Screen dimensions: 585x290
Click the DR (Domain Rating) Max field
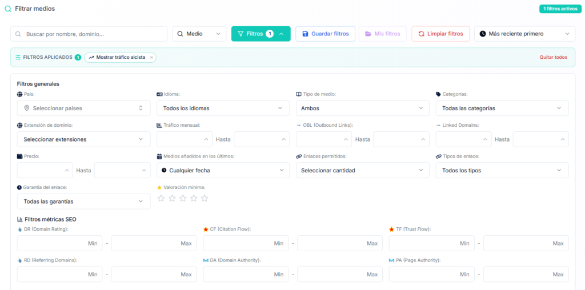tap(154, 243)
